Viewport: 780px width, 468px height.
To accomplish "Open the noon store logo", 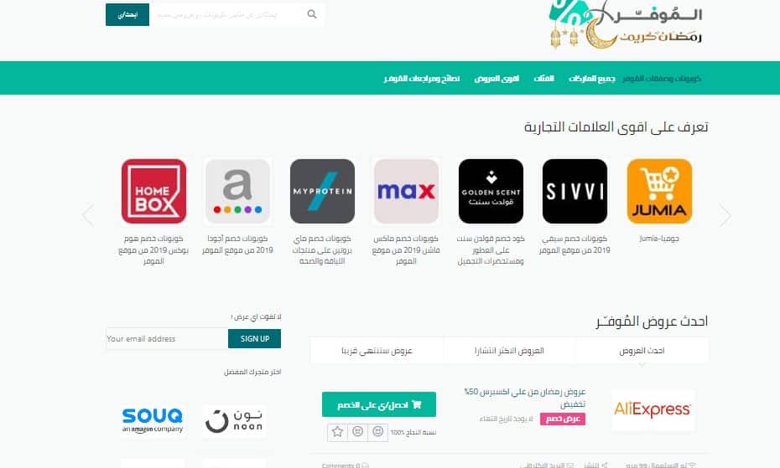I will click(x=234, y=420).
